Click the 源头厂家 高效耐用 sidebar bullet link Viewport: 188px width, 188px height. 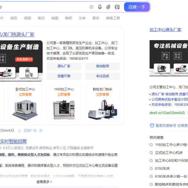pyautogui.click(x=170, y=94)
